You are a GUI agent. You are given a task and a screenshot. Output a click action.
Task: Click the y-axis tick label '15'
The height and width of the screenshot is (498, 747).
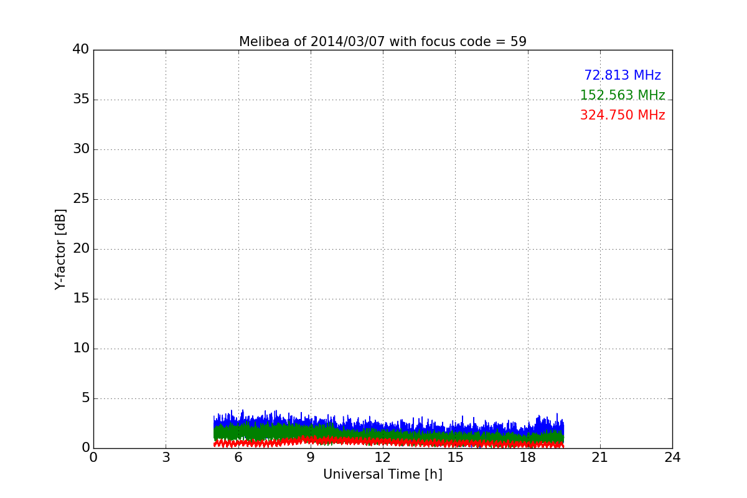81,298
